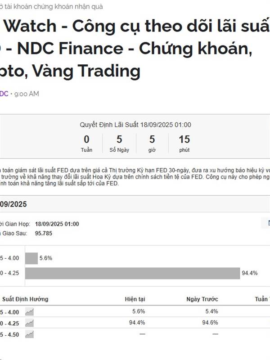Open the purple NDC author link
The height and width of the screenshot is (360, 270).
pos(4,94)
